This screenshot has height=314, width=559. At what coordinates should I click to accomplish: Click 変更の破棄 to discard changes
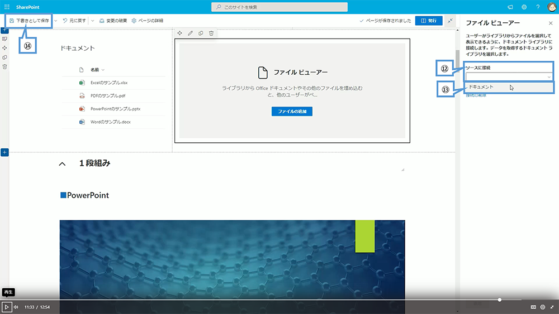(x=113, y=21)
